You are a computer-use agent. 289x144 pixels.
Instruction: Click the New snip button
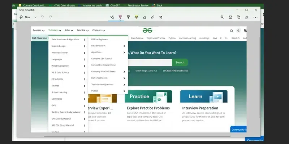[x=25, y=17]
